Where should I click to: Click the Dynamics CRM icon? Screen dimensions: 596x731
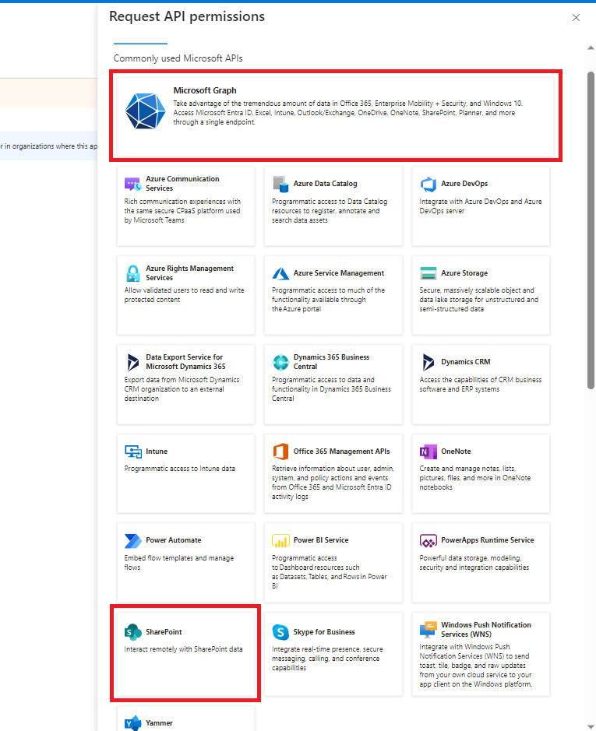pyautogui.click(x=428, y=362)
